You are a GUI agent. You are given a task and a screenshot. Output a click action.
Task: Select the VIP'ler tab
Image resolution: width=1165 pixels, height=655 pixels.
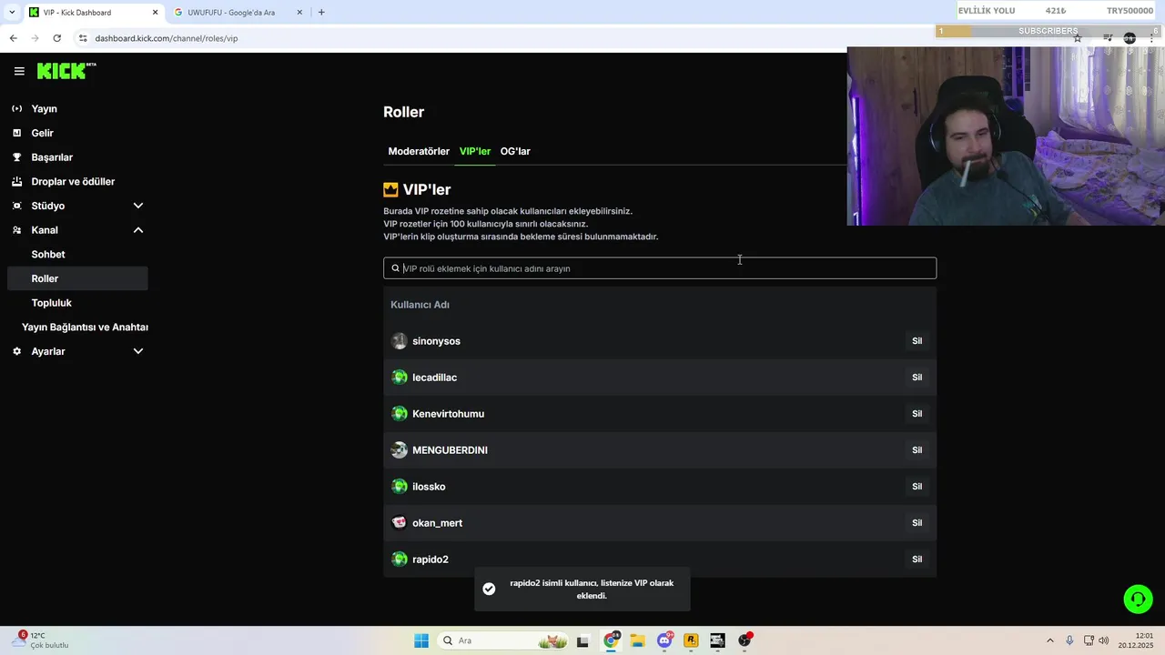[x=475, y=151]
